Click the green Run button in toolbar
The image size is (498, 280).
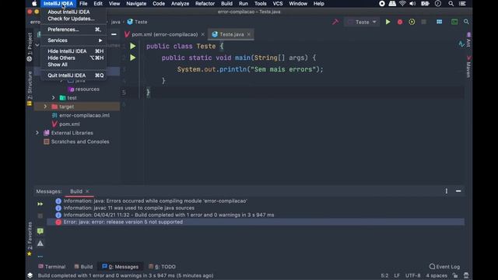coord(388,22)
